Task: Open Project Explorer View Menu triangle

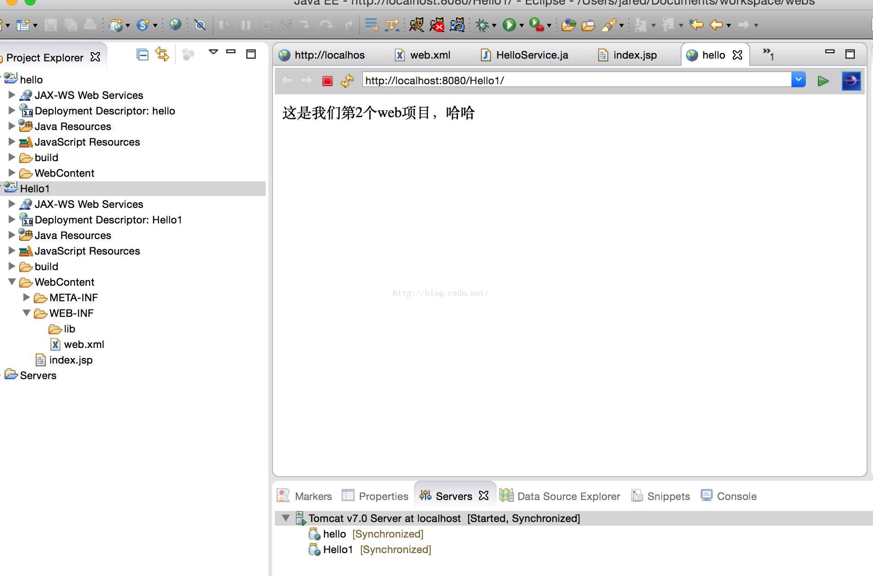Action: pyautogui.click(x=213, y=52)
